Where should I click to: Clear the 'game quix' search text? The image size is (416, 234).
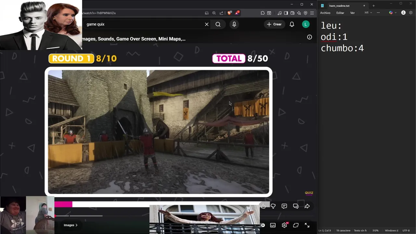(207, 24)
